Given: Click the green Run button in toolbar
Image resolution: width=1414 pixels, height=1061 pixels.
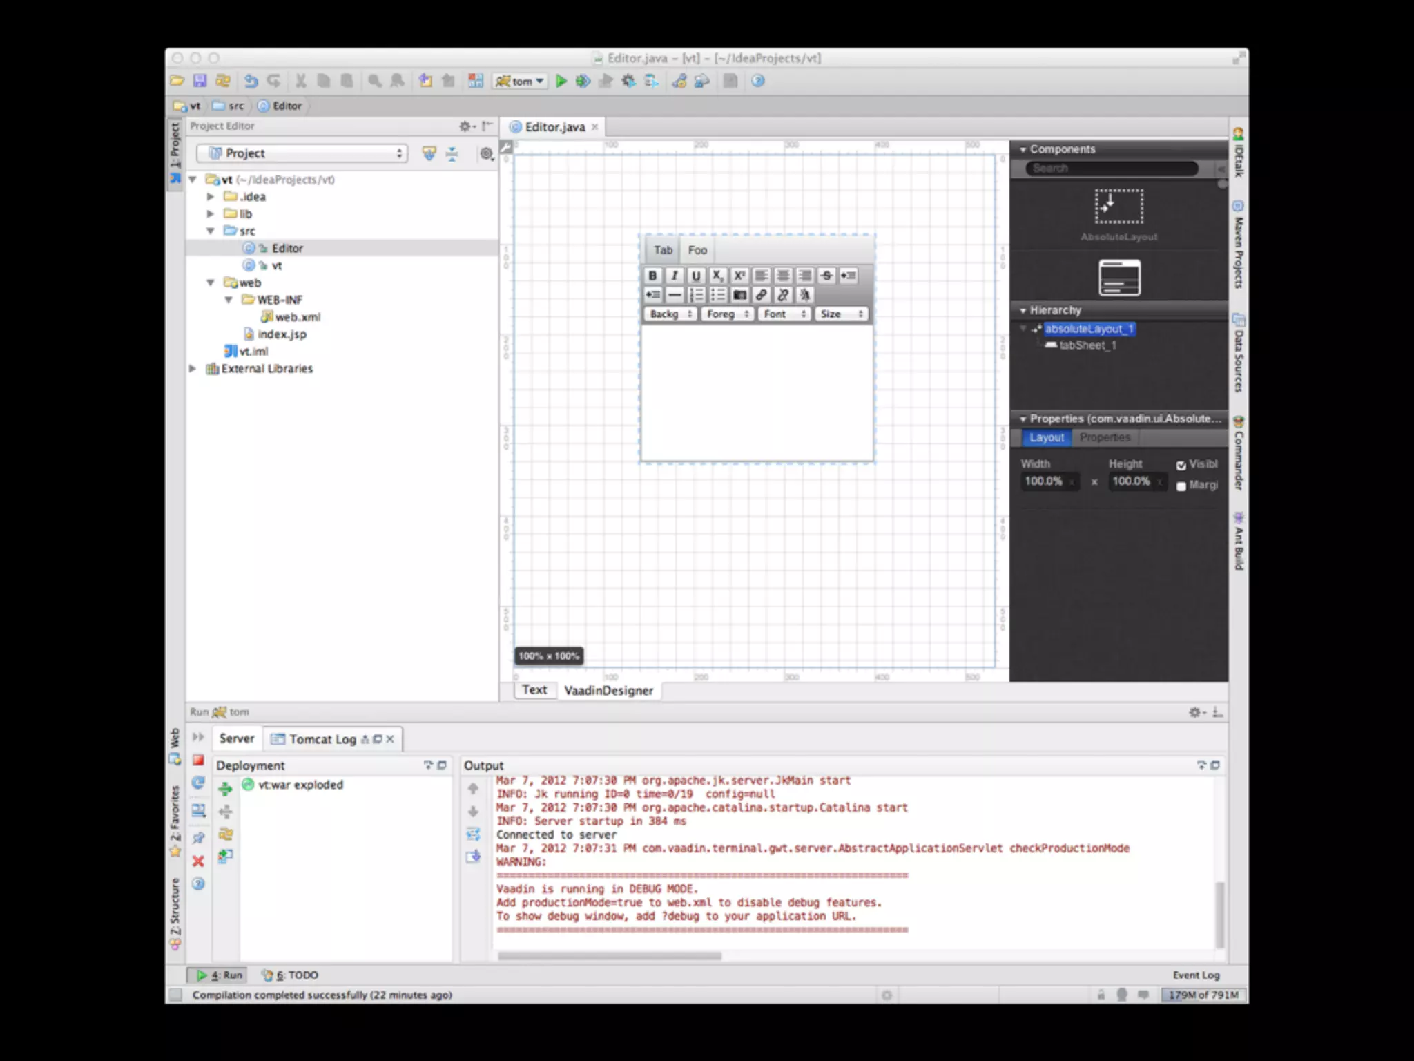Looking at the screenshot, I should click(561, 82).
